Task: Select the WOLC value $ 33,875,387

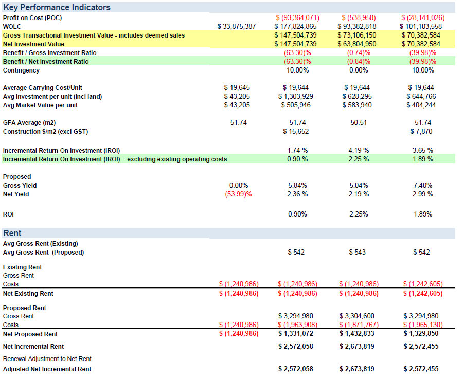Action: tap(237, 26)
